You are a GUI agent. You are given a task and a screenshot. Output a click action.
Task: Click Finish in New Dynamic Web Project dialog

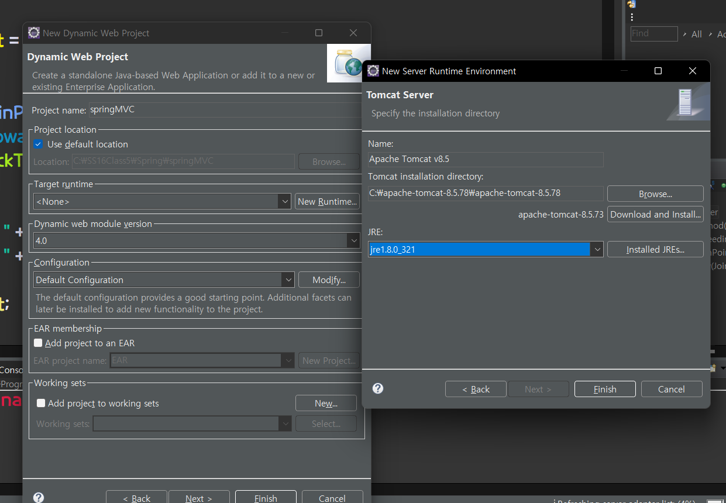click(266, 498)
